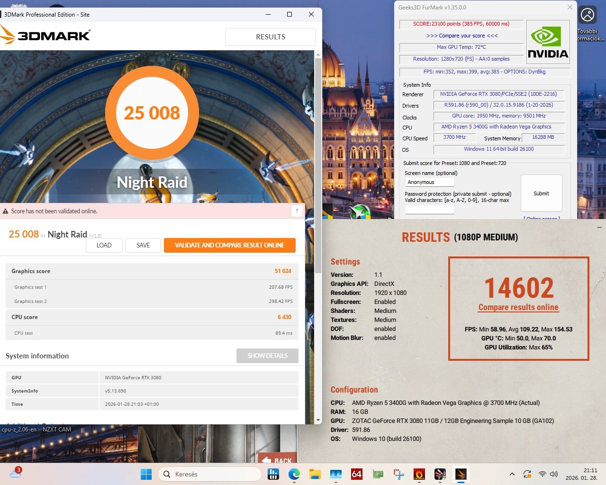Screen dimensions: 606x485
Task: Open the Snipping Tool taskbar icon
Action: 398,474
